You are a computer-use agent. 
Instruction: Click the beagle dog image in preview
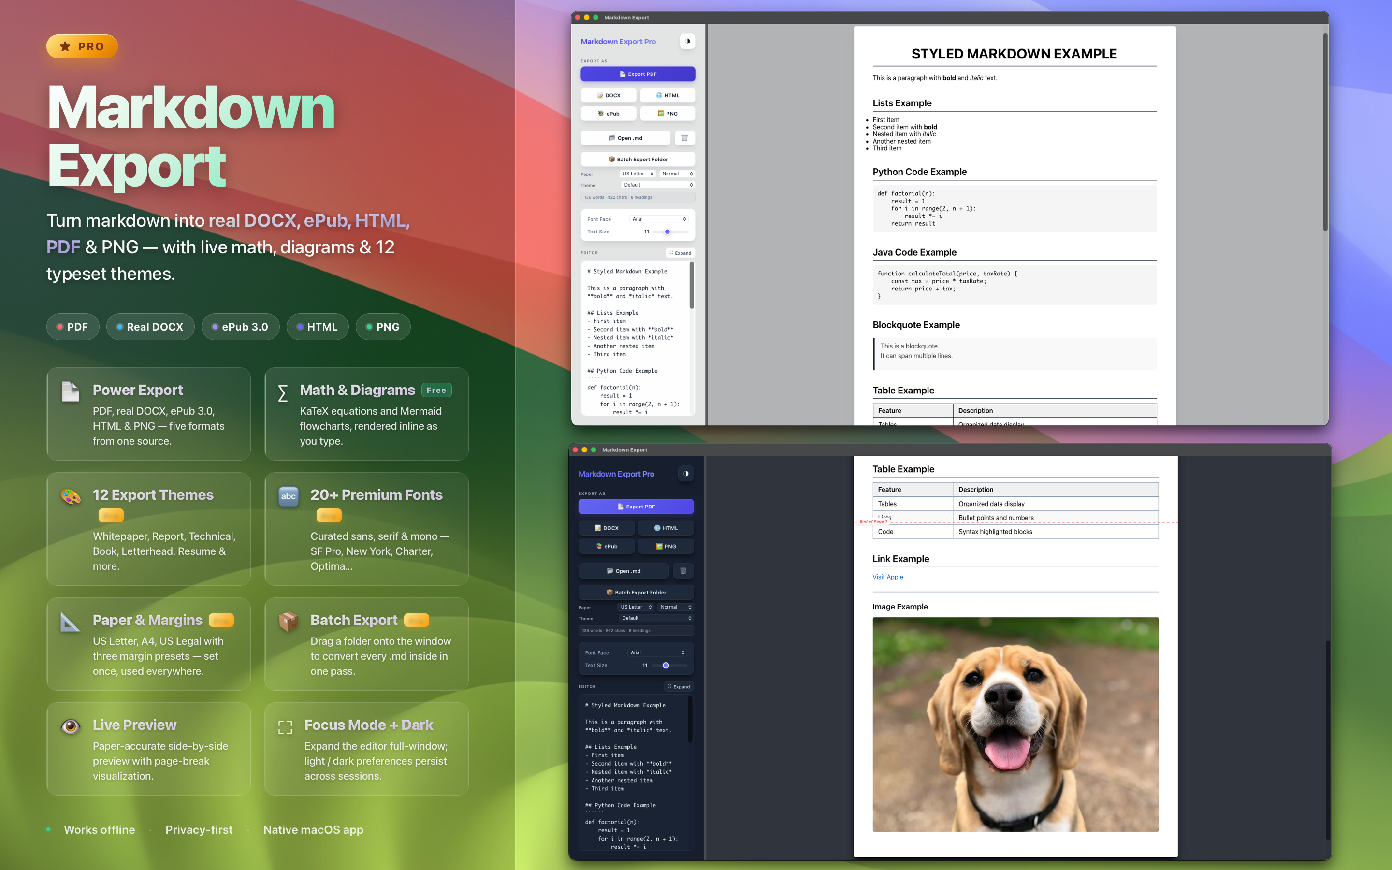coord(1015,725)
